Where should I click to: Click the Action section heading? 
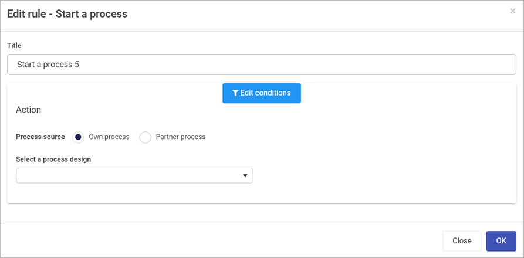(x=28, y=110)
